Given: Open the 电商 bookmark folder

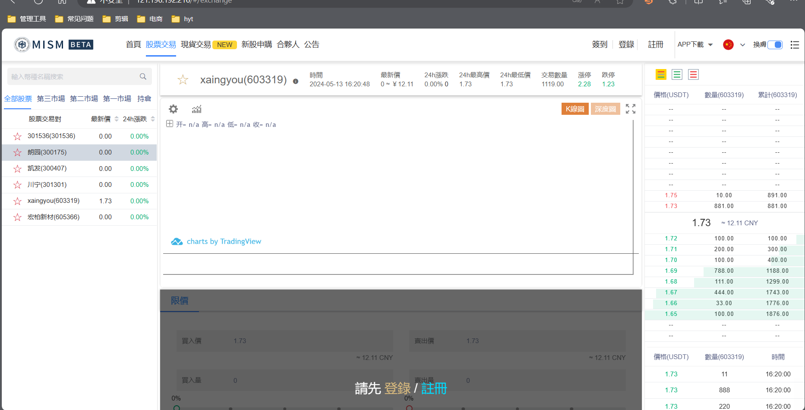Looking at the screenshot, I should pos(150,19).
